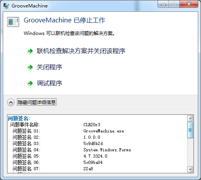Click 隐藏问题详细信息 label
Image resolution: width=201 pixels, height=180 pixels.
click(37, 102)
